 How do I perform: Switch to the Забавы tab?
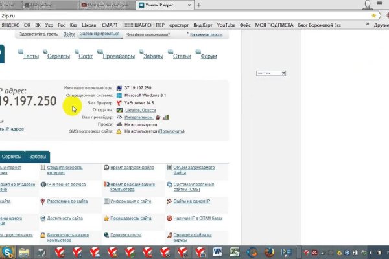coord(38,157)
